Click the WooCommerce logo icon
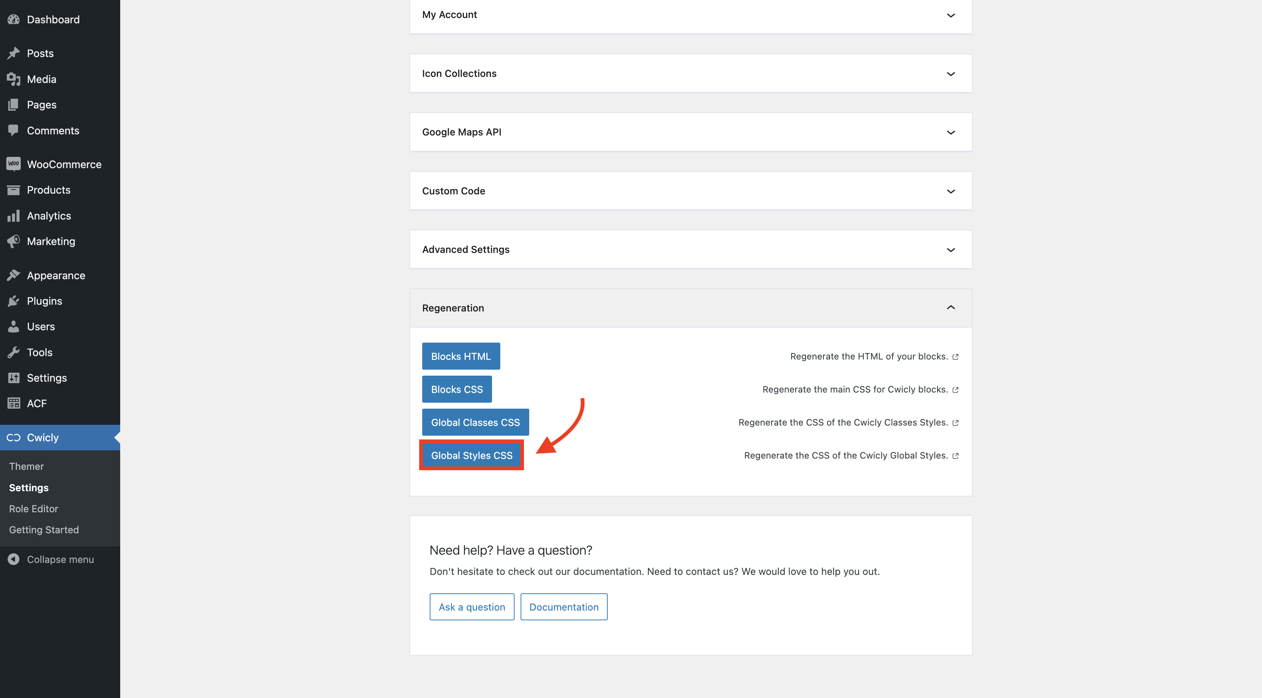Viewport: 1262px width, 698px height. (14, 164)
